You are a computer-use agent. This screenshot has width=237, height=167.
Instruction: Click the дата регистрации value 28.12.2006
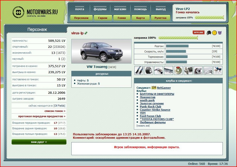(57, 93)
